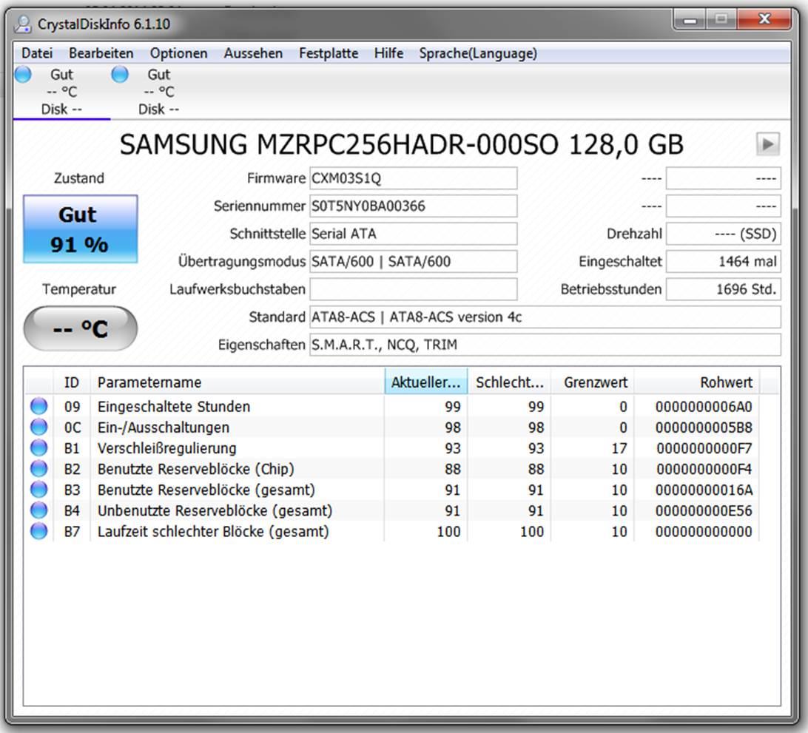Screen dimensions: 808x733
Task: Select Laufzeit schlechter Blöcke (gesamt) text
Action: [x=213, y=532]
